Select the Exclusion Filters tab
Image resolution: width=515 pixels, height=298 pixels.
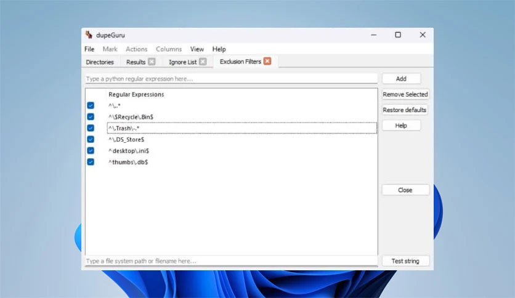point(240,62)
